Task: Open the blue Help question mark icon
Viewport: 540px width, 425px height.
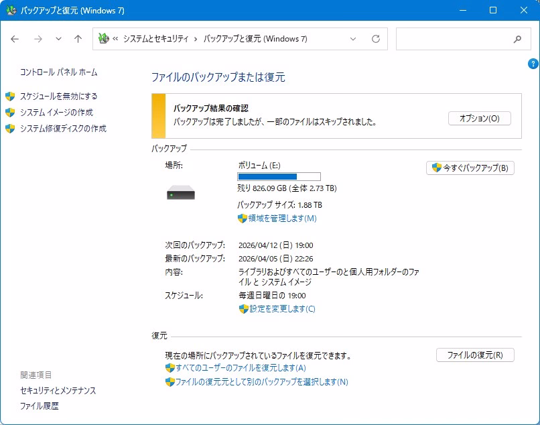Action: tap(533, 64)
